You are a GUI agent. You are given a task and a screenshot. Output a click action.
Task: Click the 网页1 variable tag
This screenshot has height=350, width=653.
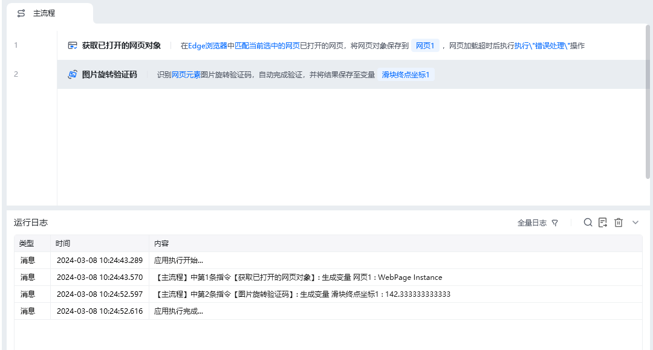point(425,46)
